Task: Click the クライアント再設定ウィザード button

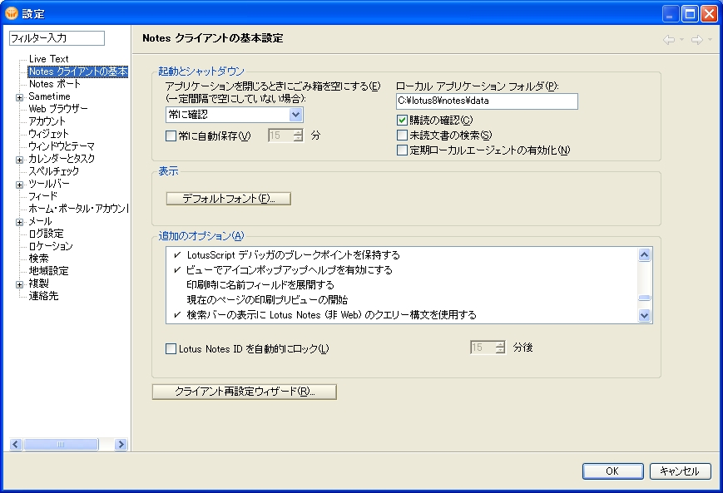Action: click(244, 392)
